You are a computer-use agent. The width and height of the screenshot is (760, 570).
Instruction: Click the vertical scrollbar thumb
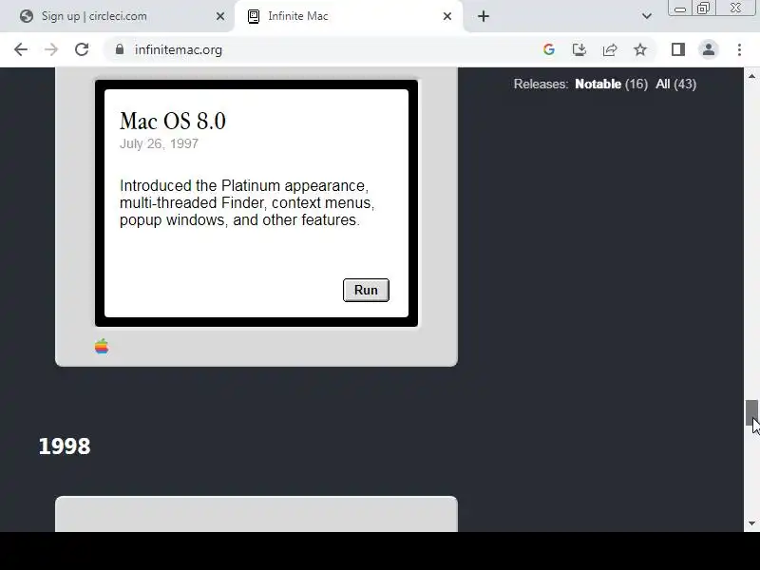point(751,412)
